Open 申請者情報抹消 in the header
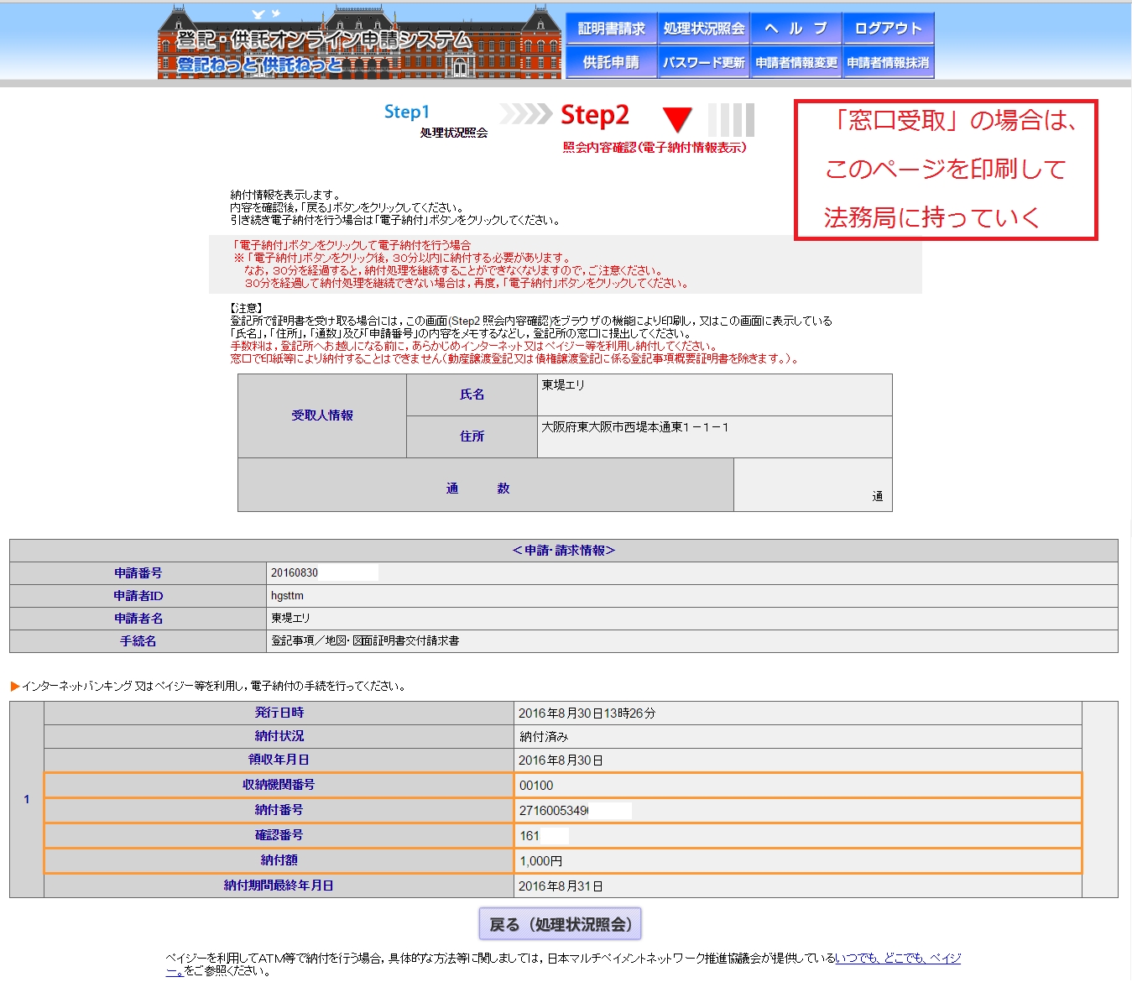 [x=888, y=62]
